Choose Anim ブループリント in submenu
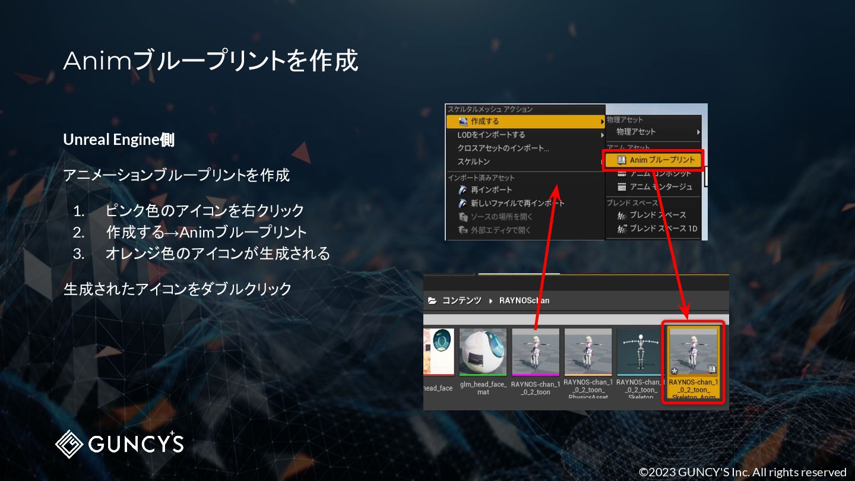855x481 pixels. tap(654, 160)
